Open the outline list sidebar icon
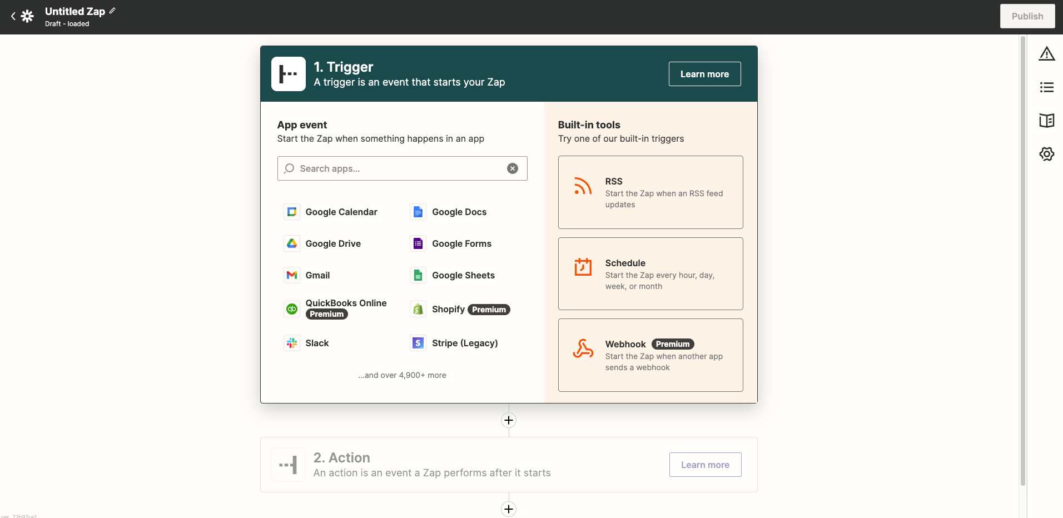The height and width of the screenshot is (518, 1063). pyautogui.click(x=1047, y=87)
